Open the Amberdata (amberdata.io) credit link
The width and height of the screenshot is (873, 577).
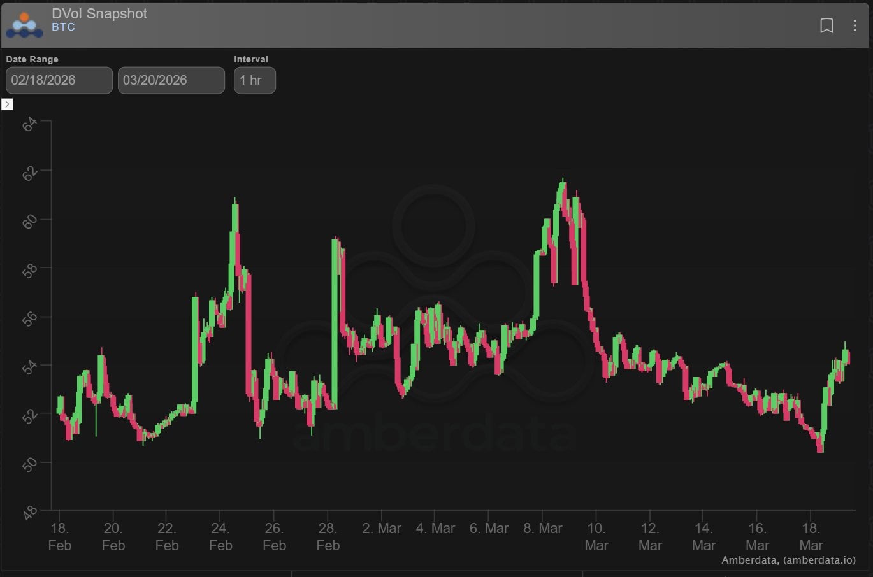pos(788,560)
